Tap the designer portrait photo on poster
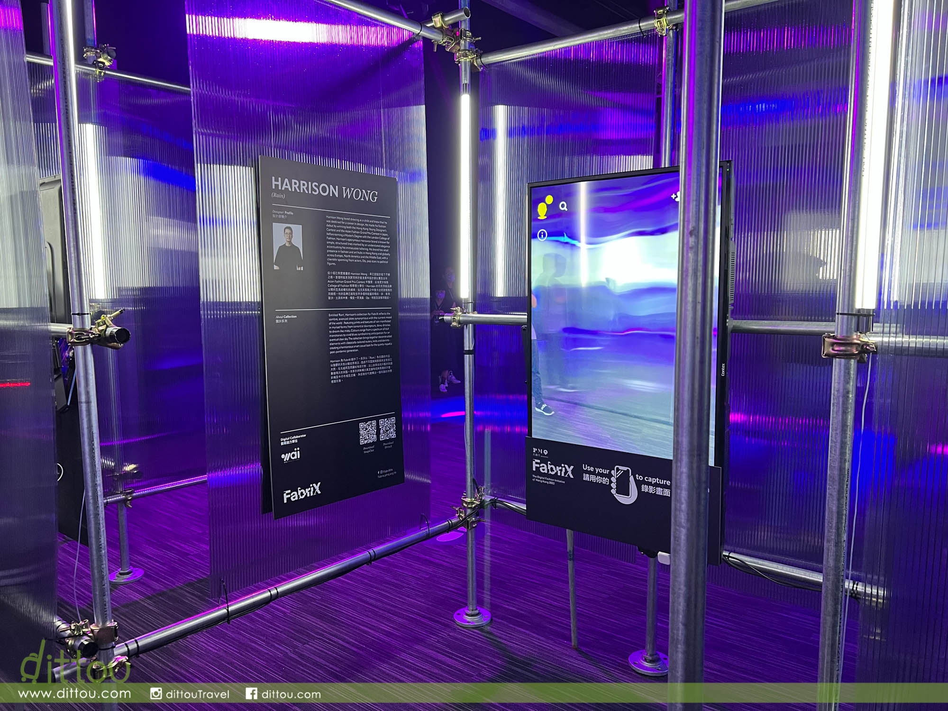 (x=288, y=246)
